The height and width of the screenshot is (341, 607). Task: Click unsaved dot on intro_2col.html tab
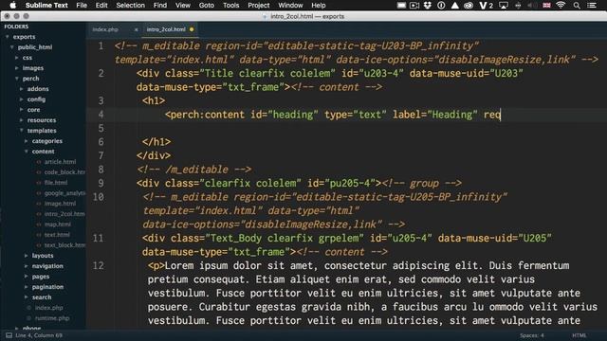[x=192, y=29]
